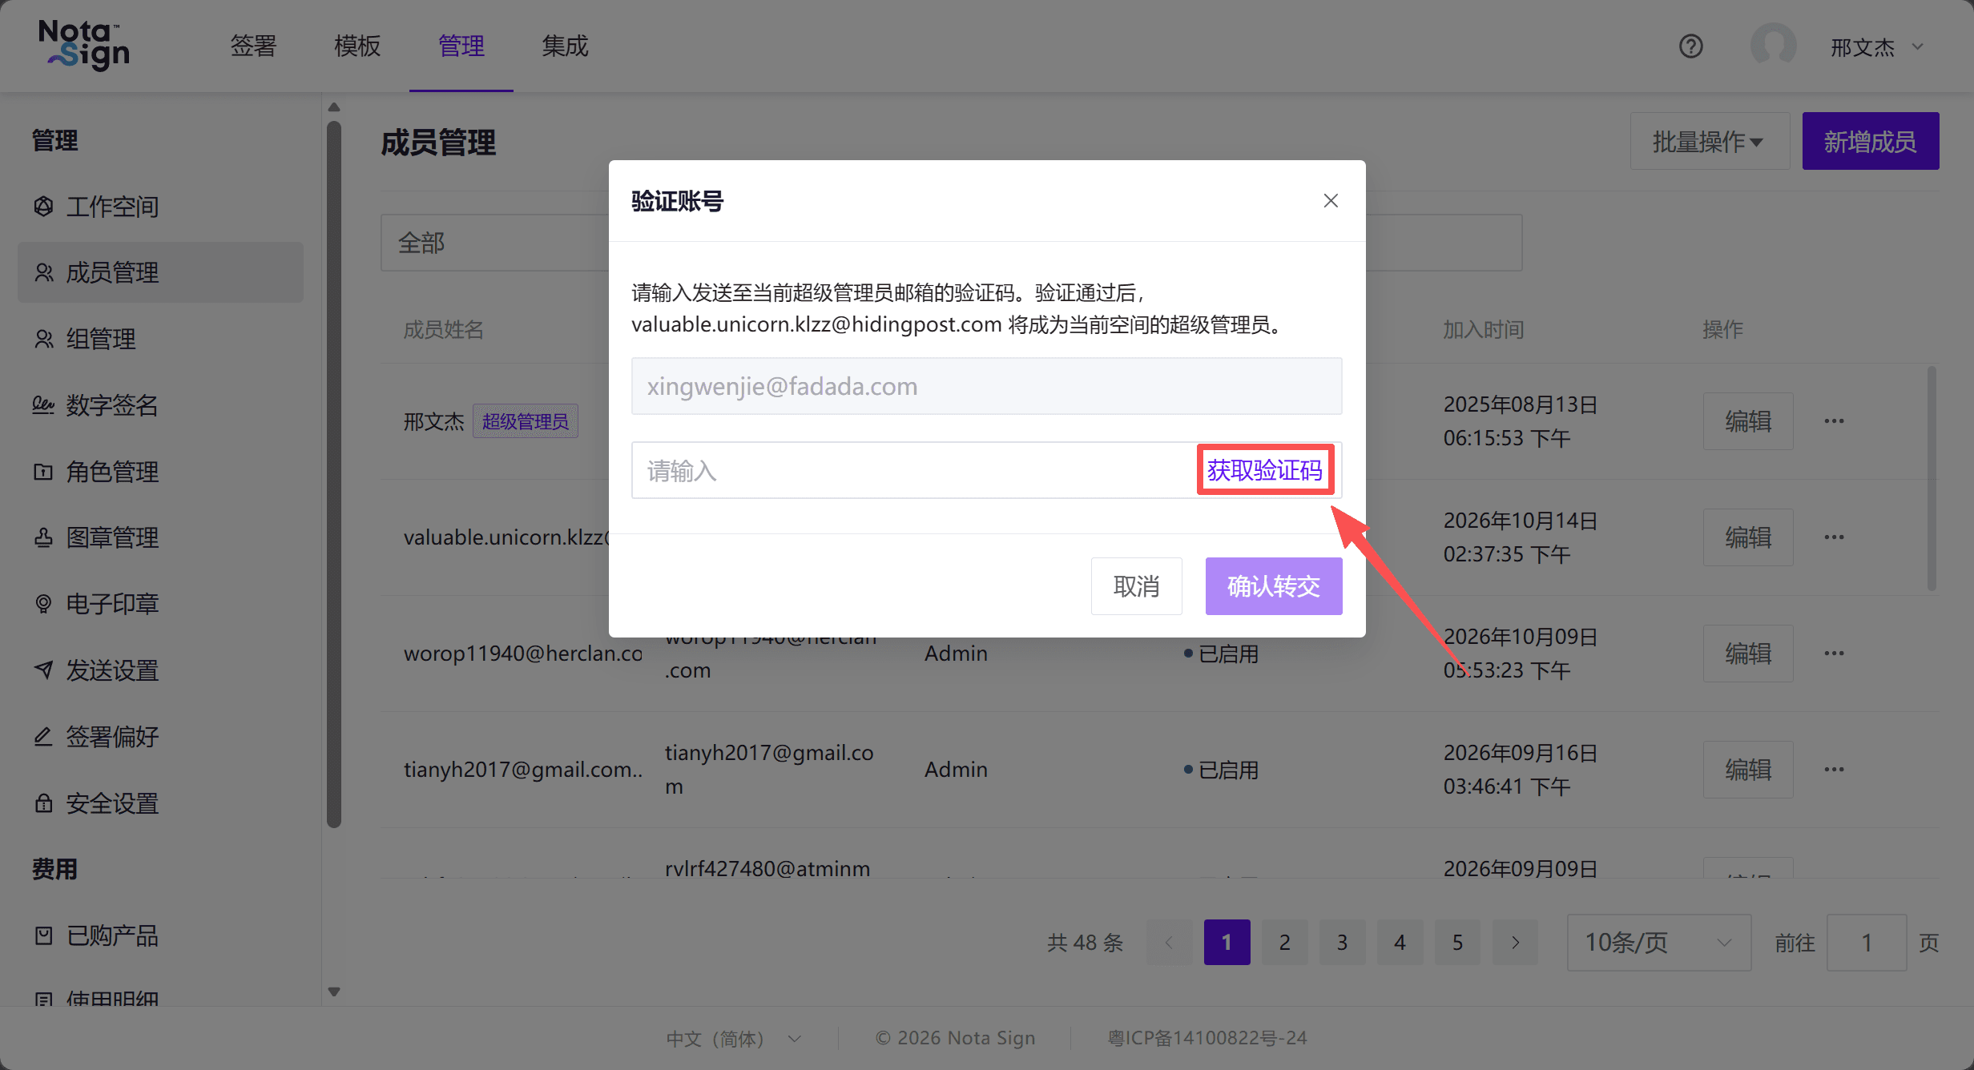Click the 确认转交 button
1974x1070 pixels.
1274,586
